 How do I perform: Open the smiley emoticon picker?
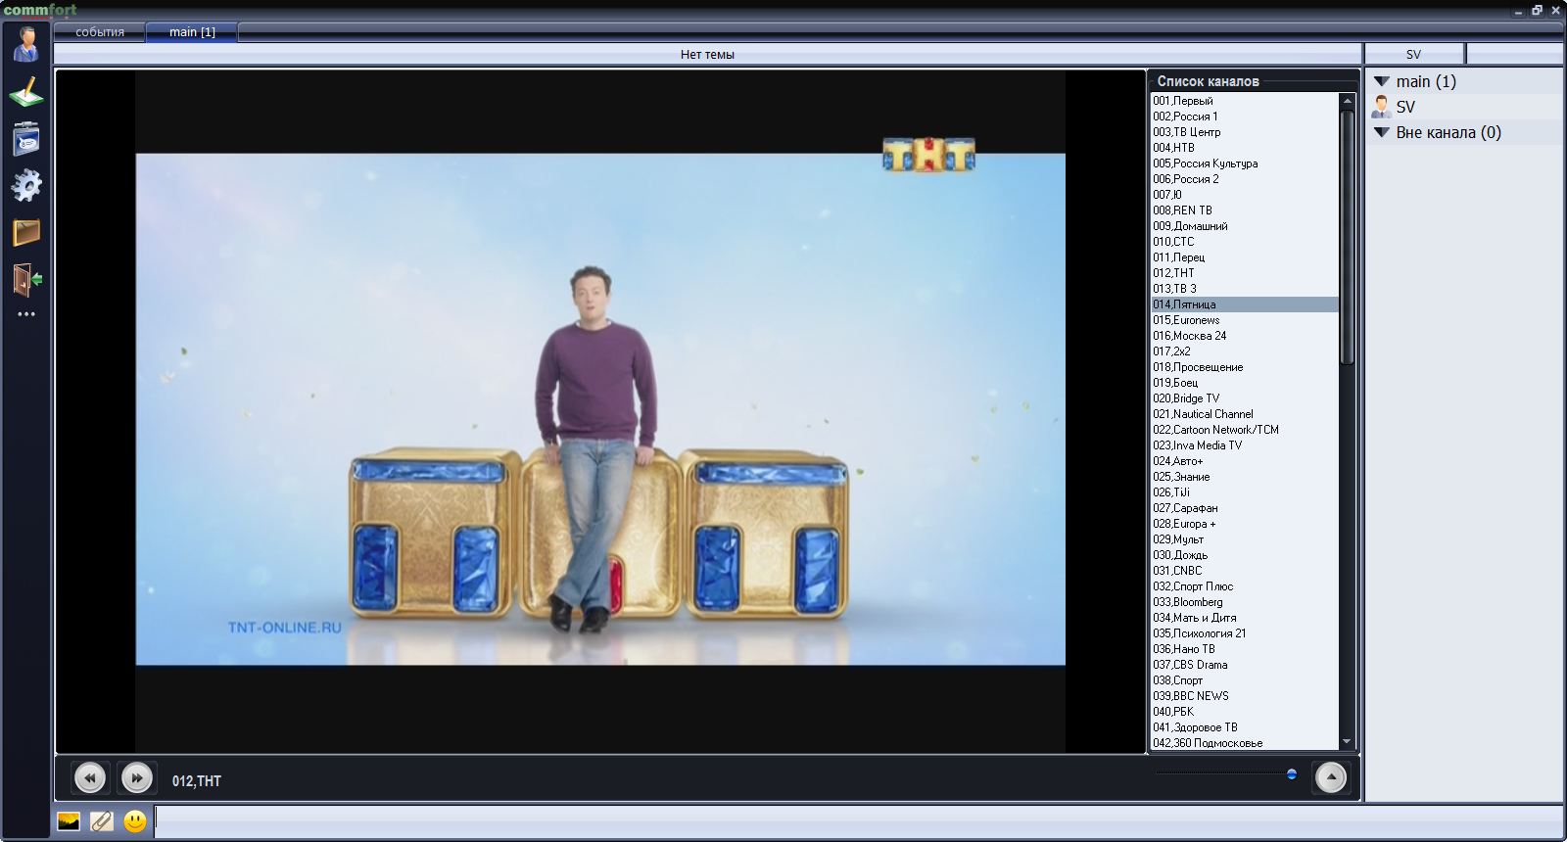pyautogui.click(x=135, y=821)
